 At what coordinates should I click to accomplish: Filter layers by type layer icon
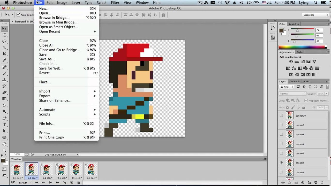coord(310,87)
